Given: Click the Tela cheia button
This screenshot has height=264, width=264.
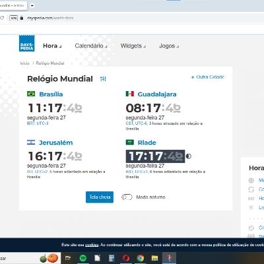Looking at the screenshot, I should [100, 197].
